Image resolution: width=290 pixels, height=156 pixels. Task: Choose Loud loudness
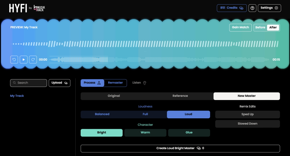click(188, 114)
